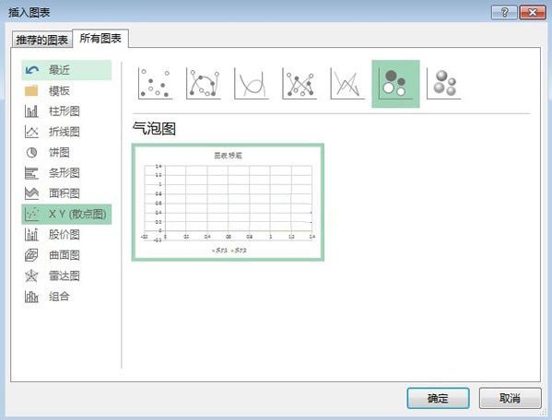Viewport: 552px width, 420px height.
Task: Select 折线图 line chart category
Action: [x=66, y=132]
